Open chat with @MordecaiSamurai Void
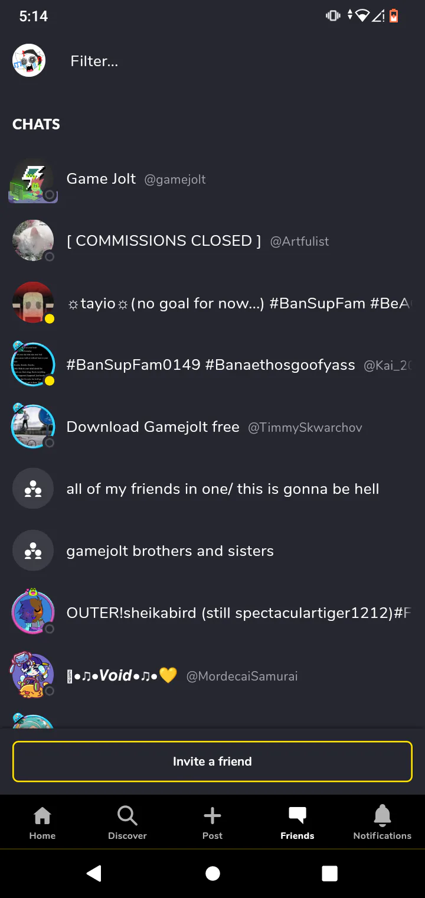 pyautogui.click(x=212, y=675)
